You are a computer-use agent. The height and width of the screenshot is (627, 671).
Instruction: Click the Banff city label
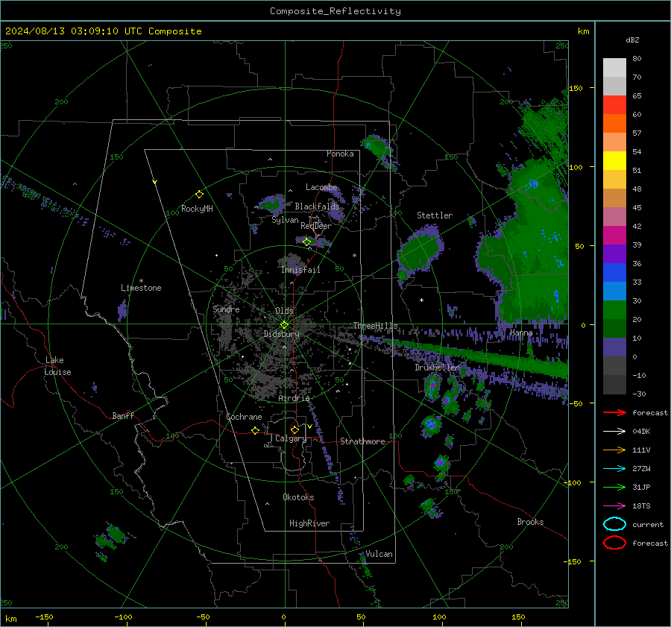point(123,415)
